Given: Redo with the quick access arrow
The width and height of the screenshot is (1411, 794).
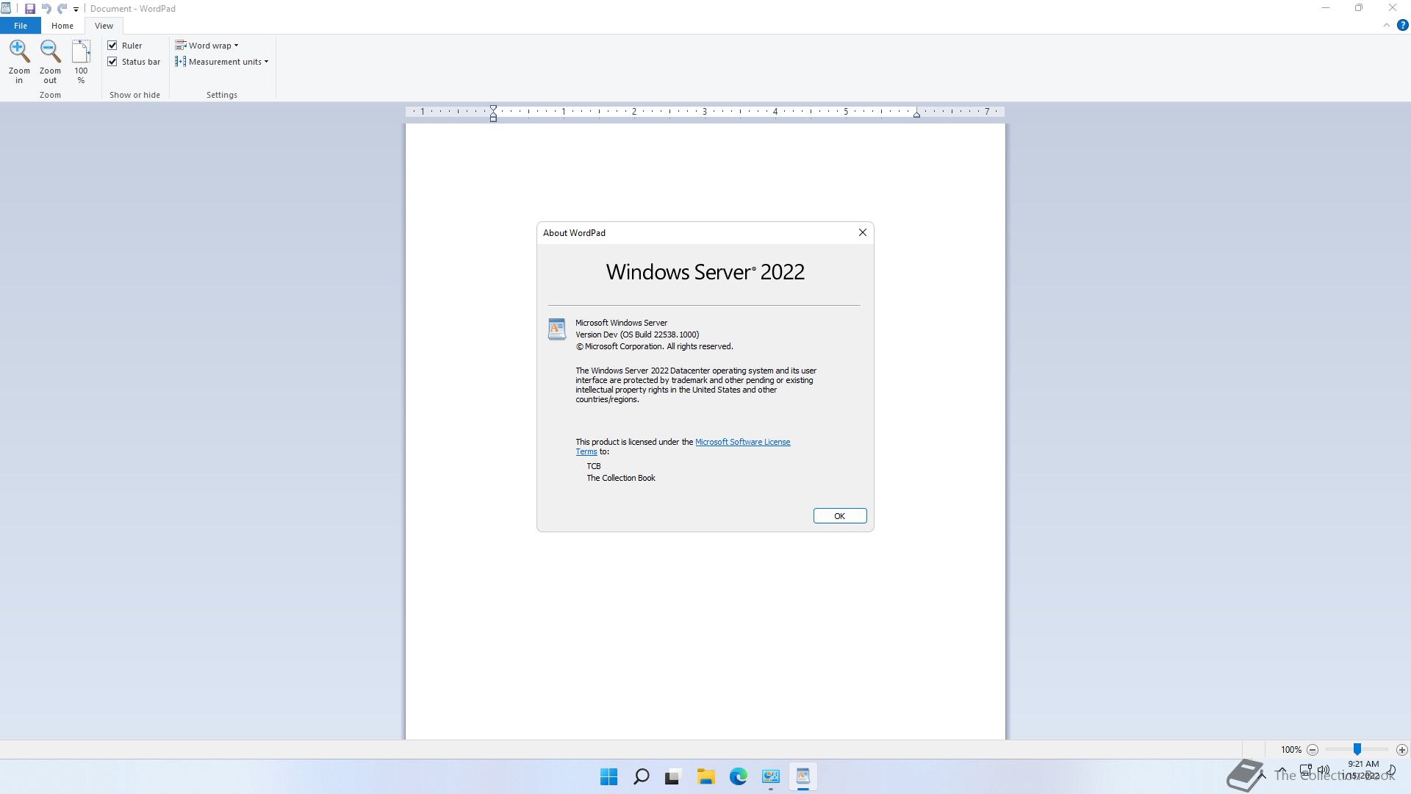Looking at the screenshot, I should point(62,9).
